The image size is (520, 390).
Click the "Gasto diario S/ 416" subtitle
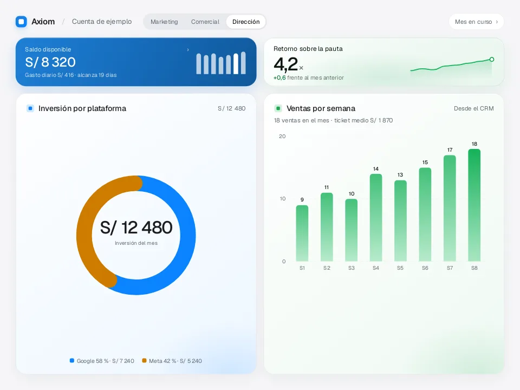point(49,75)
